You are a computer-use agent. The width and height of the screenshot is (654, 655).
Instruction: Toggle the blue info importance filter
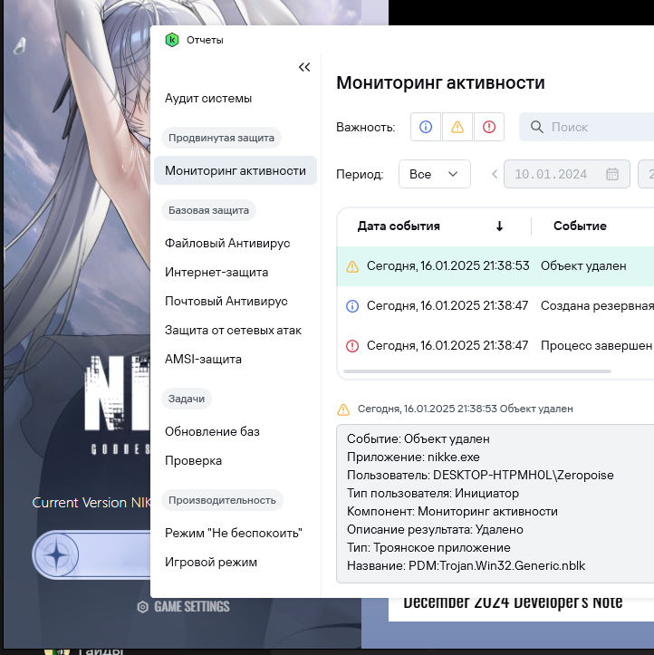tap(426, 127)
